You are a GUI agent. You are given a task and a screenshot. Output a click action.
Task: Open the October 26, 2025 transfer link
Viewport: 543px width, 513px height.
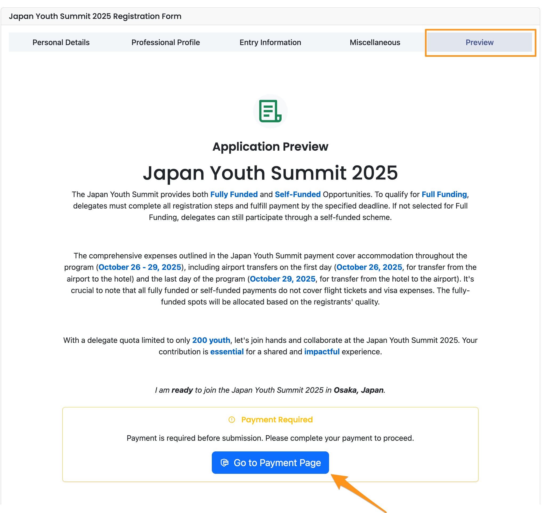[x=369, y=267]
